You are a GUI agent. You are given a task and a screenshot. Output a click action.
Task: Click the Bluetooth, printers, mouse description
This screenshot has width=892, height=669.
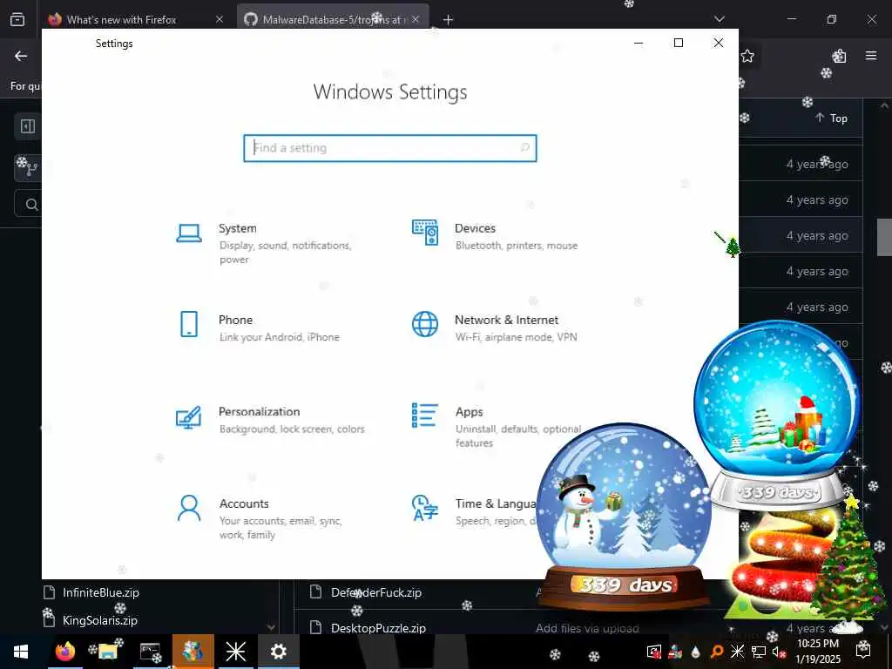pyautogui.click(x=517, y=246)
